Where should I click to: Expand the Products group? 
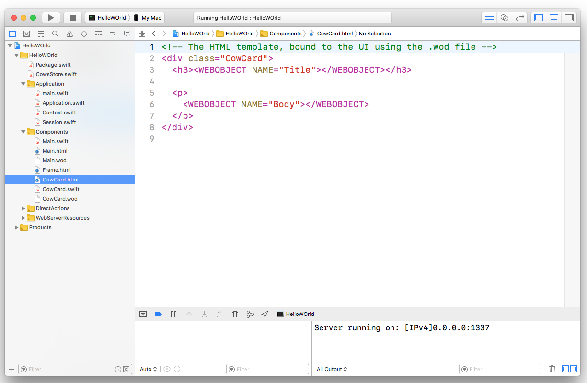[16, 227]
